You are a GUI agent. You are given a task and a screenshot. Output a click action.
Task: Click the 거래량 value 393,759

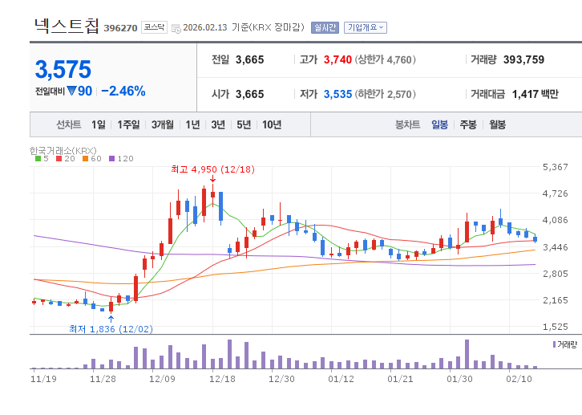523,60
